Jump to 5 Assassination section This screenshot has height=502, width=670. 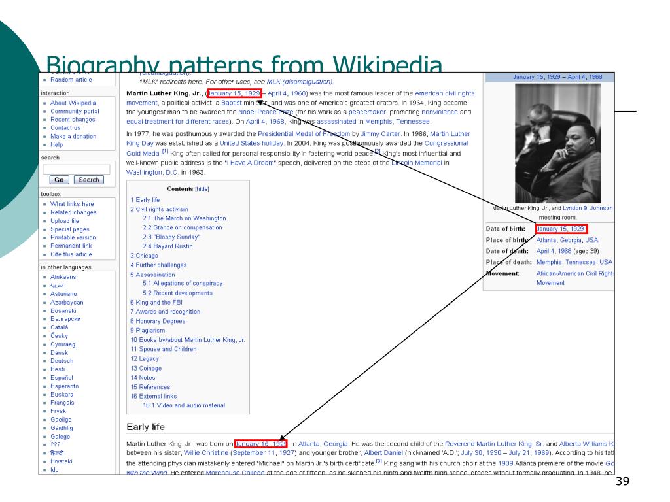pos(152,275)
